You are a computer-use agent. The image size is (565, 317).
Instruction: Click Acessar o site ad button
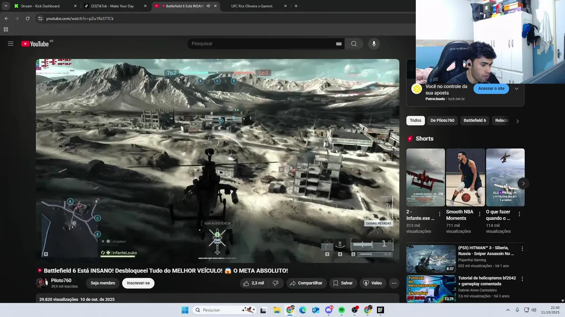pyautogui.click(x=491, y=88)
